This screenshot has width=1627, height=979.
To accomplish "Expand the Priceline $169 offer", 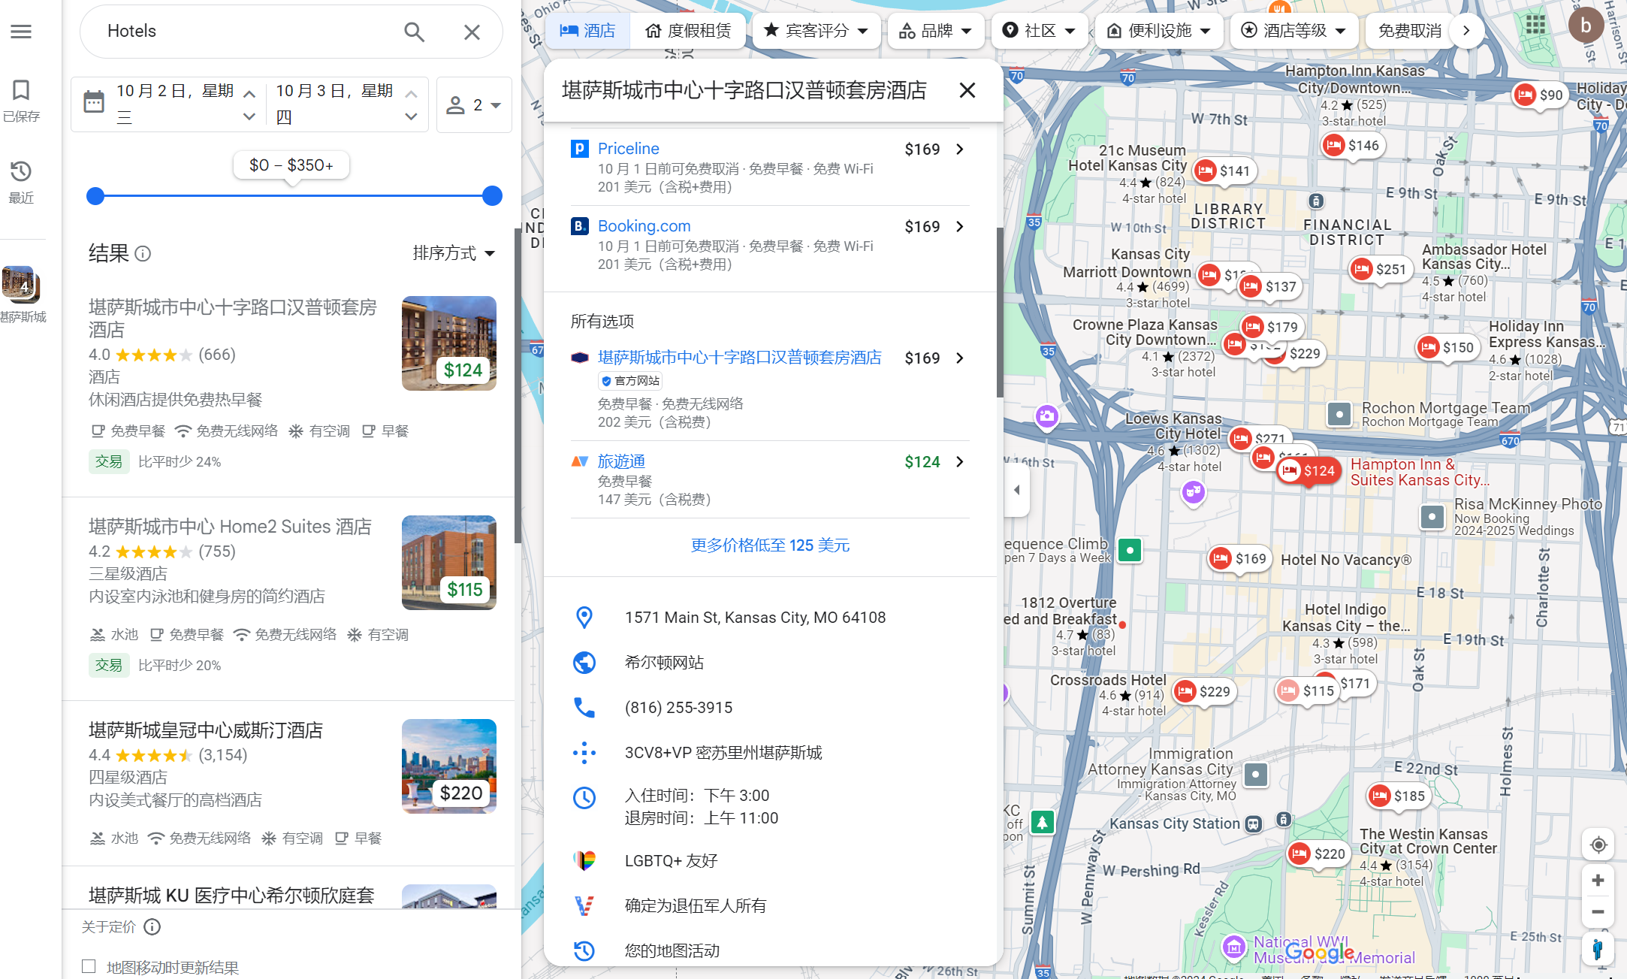I will click(959, 150).
